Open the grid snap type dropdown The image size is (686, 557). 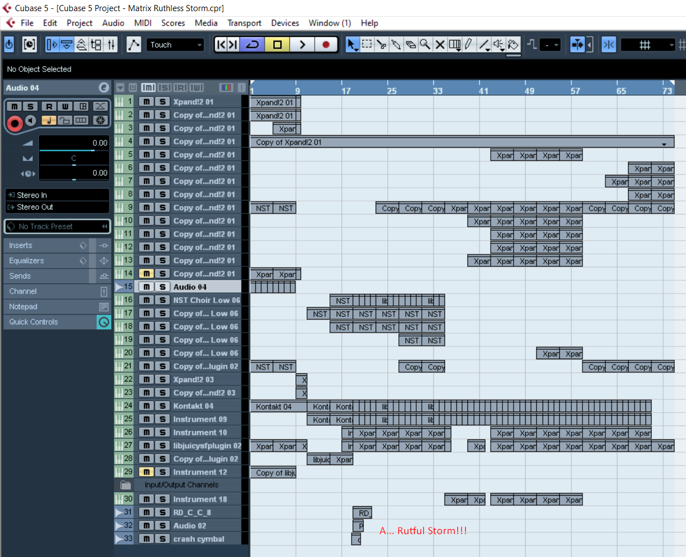[x=647, y=45]
